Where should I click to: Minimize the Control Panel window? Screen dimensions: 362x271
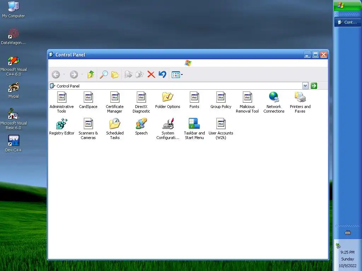[x=307, y=55]
